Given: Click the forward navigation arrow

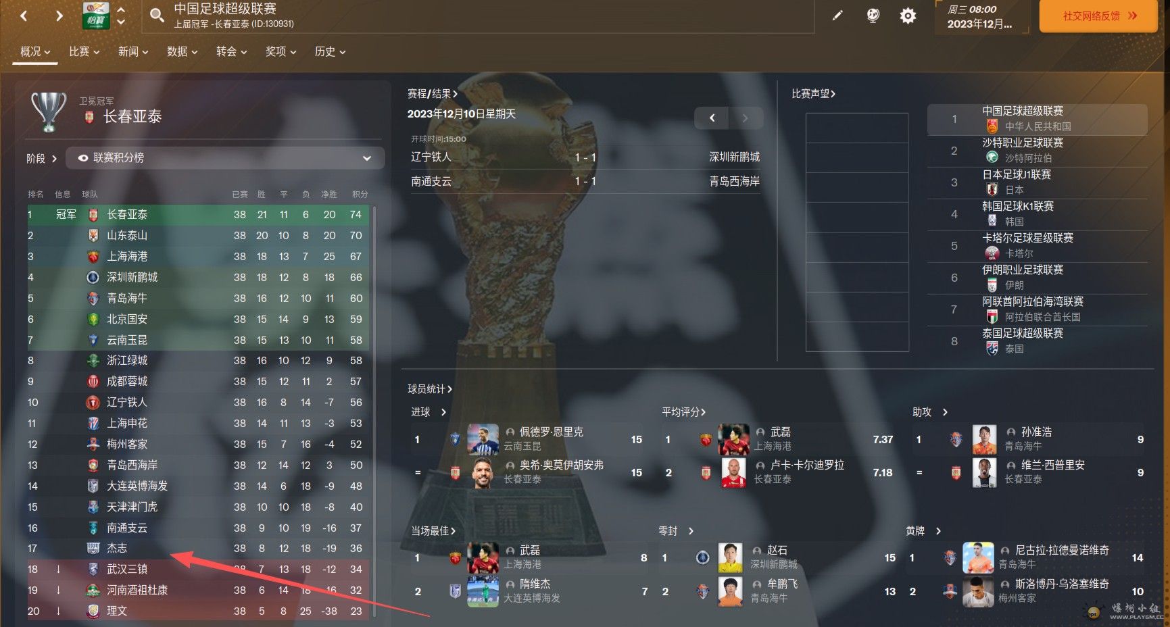Looking at the screenshot, I should 59,15.
